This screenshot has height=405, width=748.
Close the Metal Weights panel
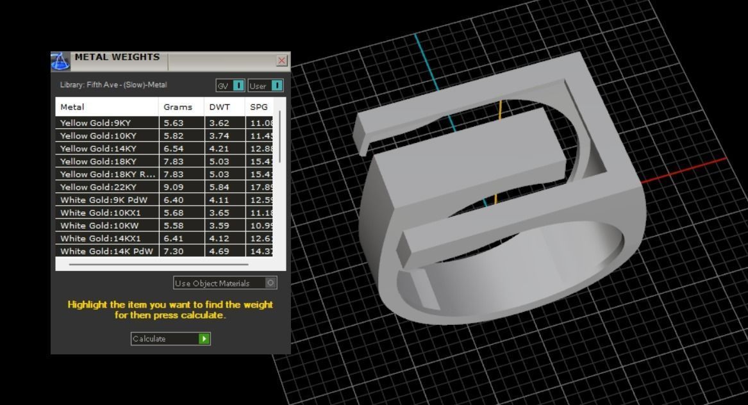pyautogui.click(x=281, y=61)
